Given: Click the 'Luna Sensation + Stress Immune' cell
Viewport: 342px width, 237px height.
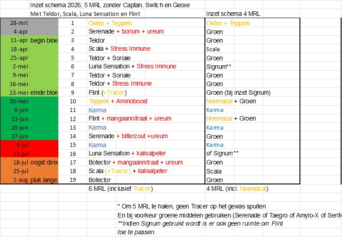Looking at the screenshot, I should pyautogui.click(x=132, y=66).
